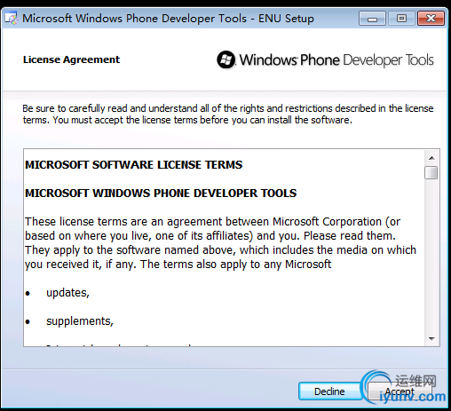The width and height of the screenshot is (451, 411).
Task: Click the license scrollbar down arrow
Action: [431, 338]
